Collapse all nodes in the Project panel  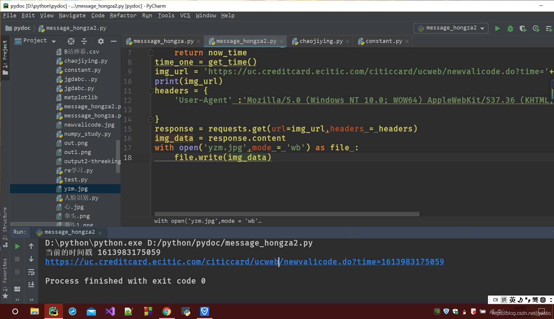[84, 41]
